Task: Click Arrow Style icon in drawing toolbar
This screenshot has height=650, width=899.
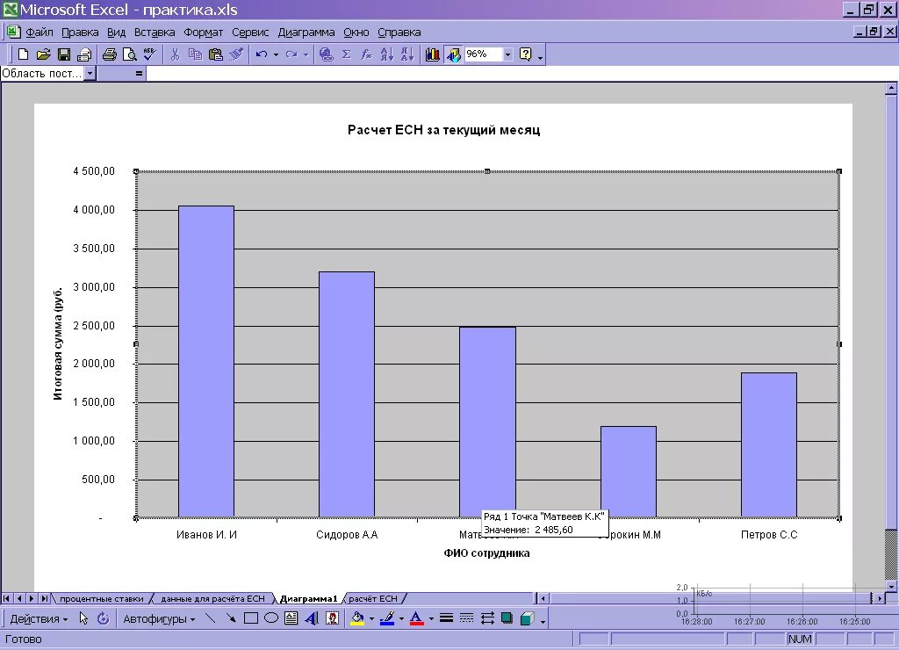Action: pyautogui.click(x=486, y=618)
